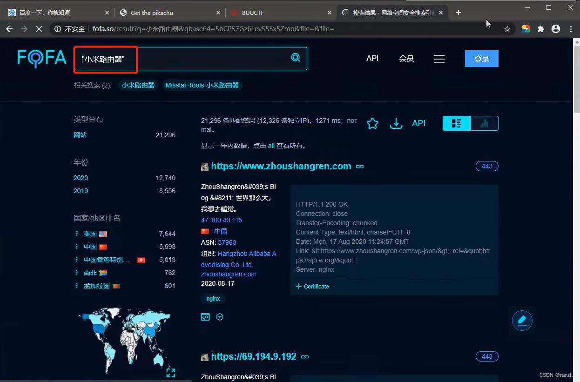This screenshot has height=382, width=580.
Task: Expand 中国 country row menu
Action: point(77,247)
